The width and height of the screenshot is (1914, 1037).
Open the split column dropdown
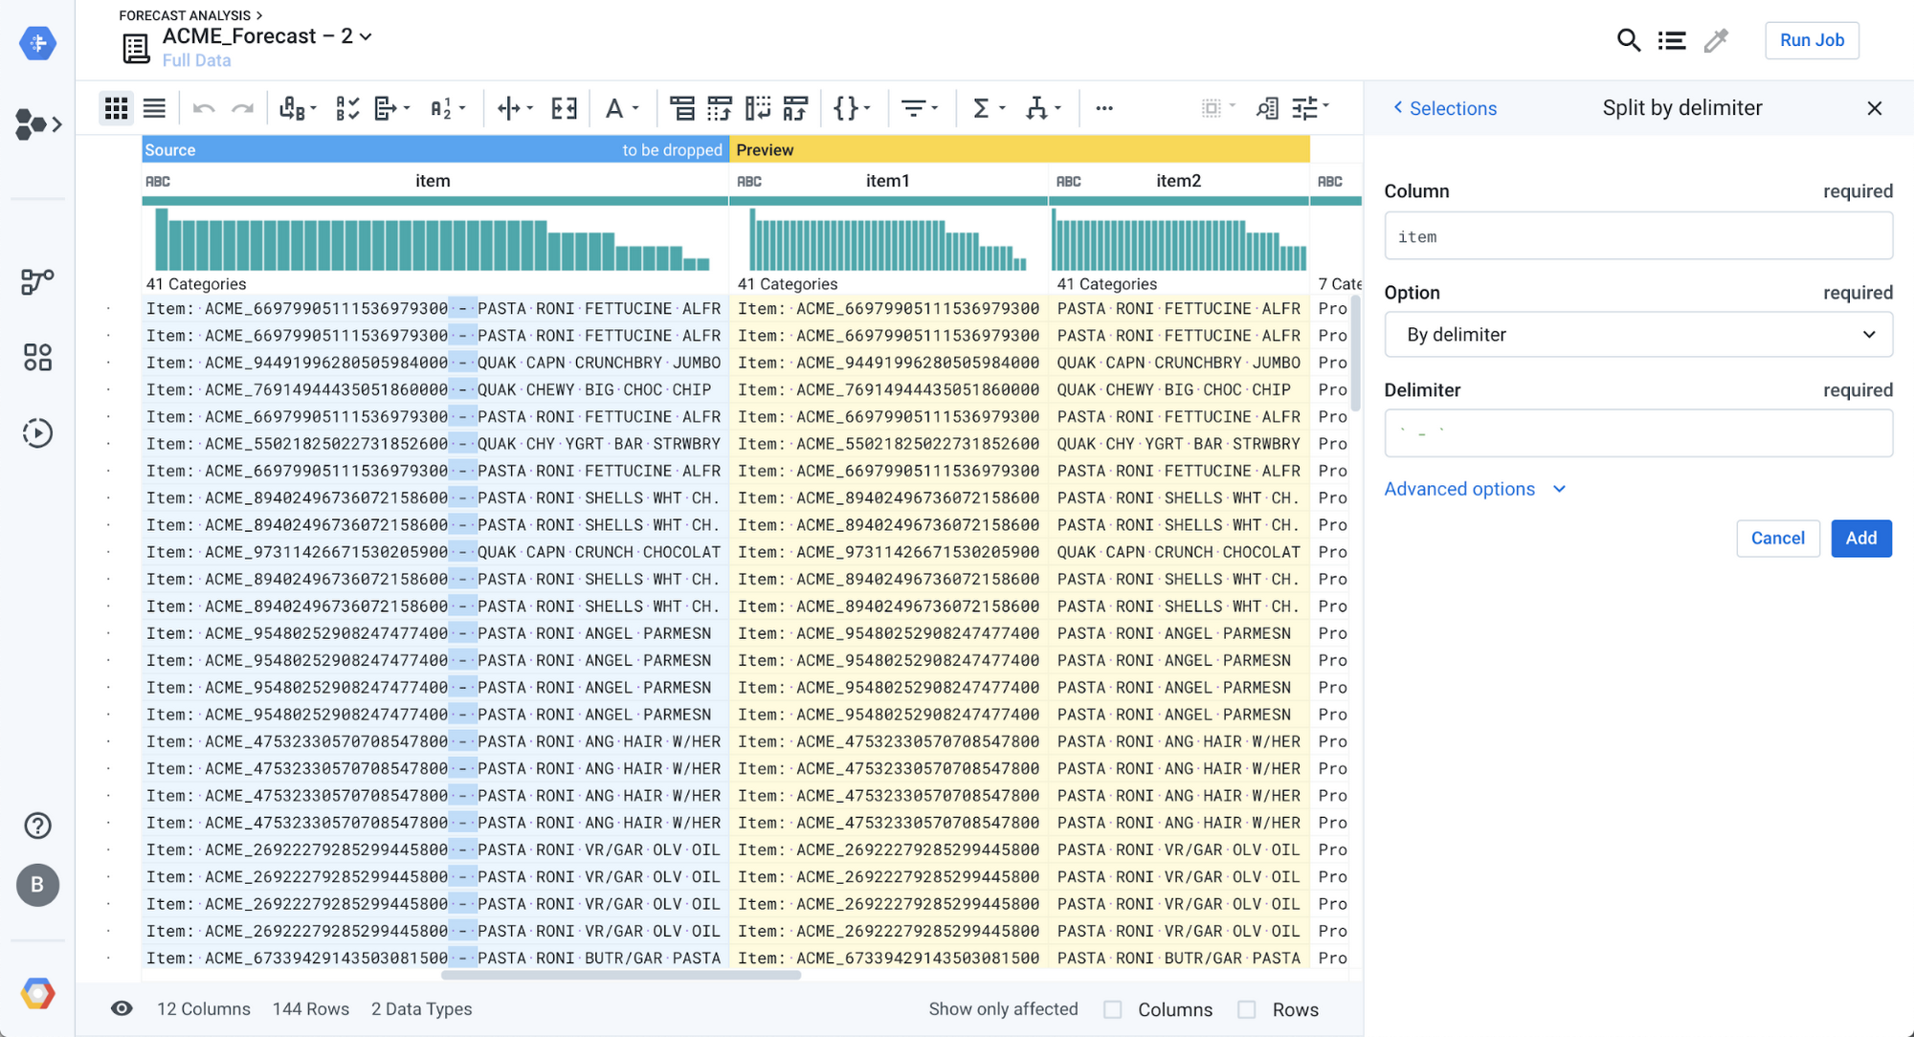[x=515, y=108]
